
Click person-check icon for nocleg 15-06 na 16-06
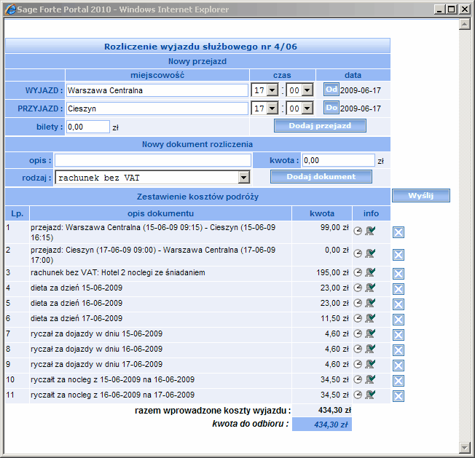370,379
